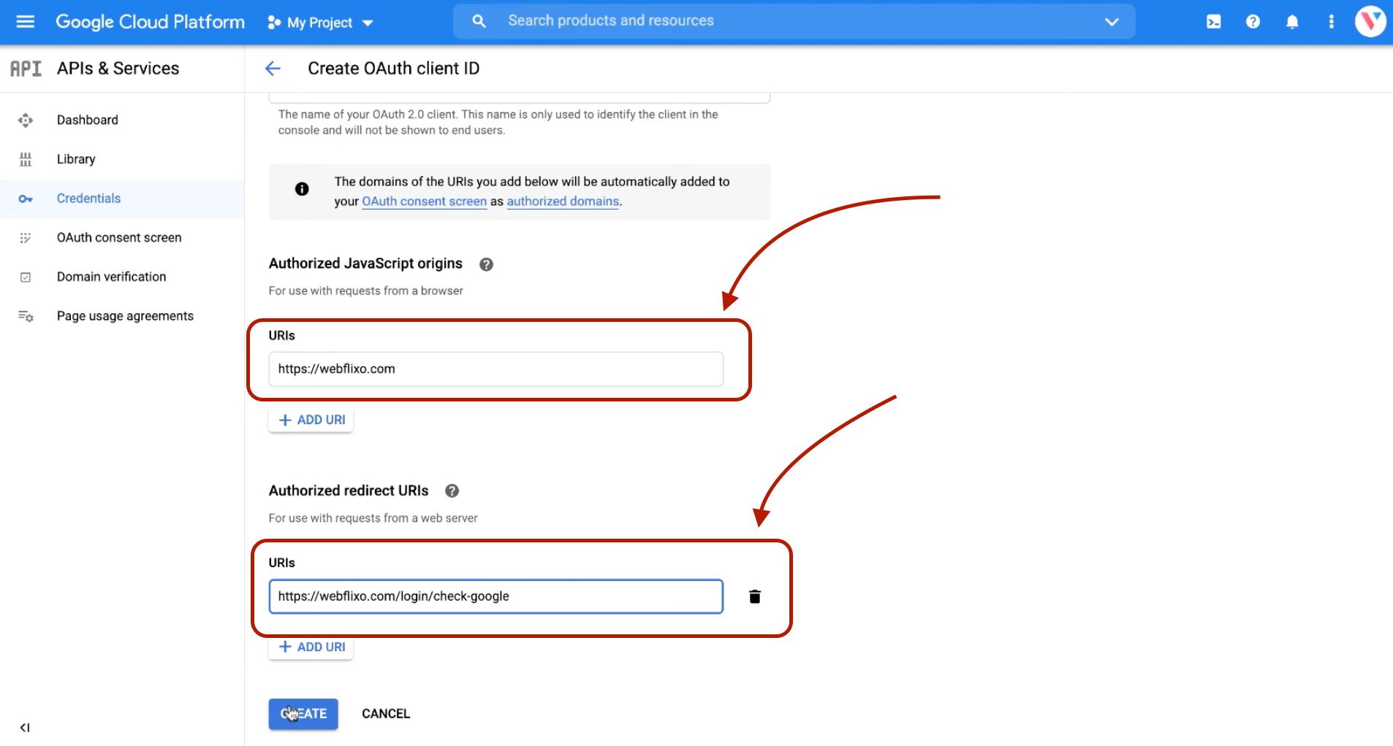Viewport: 1393px width, 746px height.
Task: Open help for Authorized JavaScript origins
Action: [x=486, y=264]
